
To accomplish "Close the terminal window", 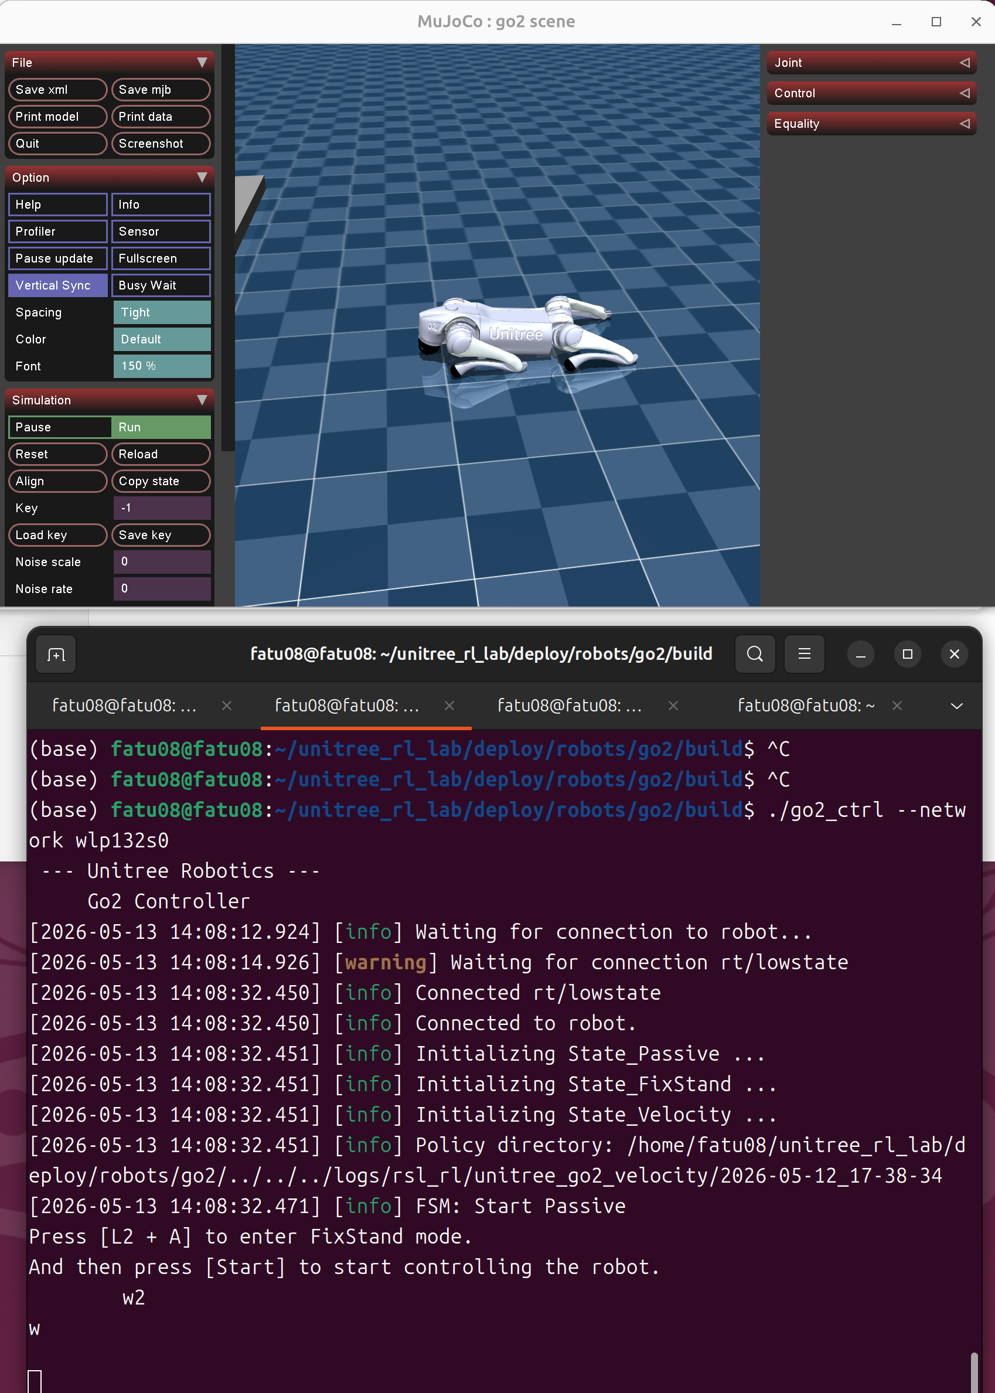I will 955,654.
